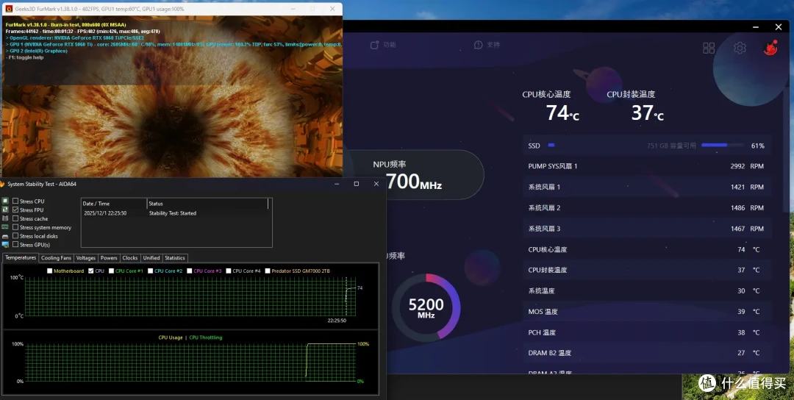Close the FurMark window
The width and height of the screenshot is (794, 400).
tap(332, 9)
